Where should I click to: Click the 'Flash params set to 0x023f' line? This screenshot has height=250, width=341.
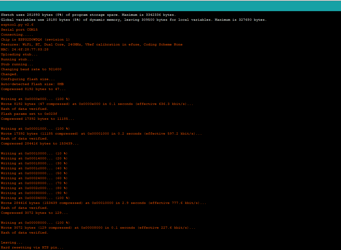[29, 114]
